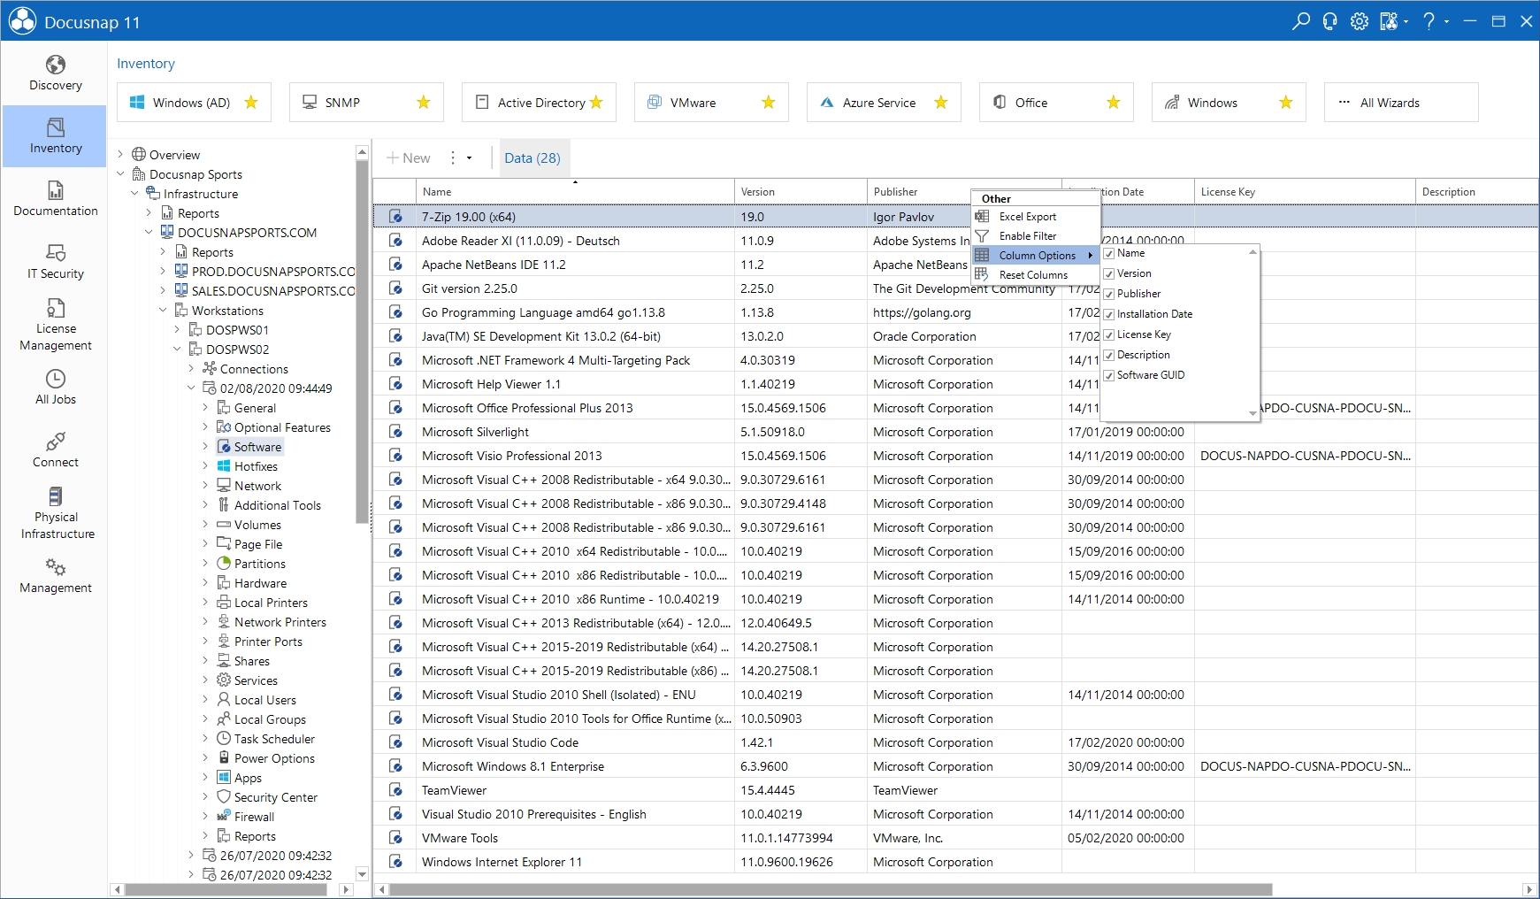Click the New button

pyautogui.click(x=409, y=158)
